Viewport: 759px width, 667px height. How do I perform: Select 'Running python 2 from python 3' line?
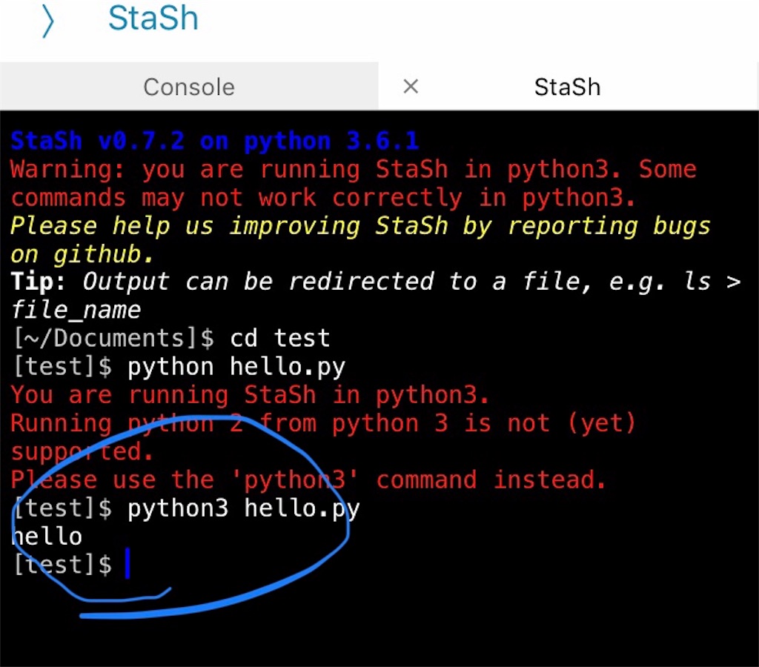coord(323,423)
